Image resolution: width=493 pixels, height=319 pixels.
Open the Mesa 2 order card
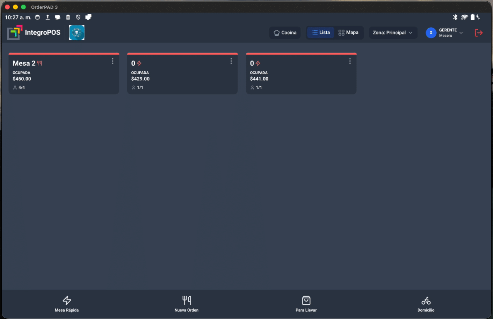tap(64, 77)
